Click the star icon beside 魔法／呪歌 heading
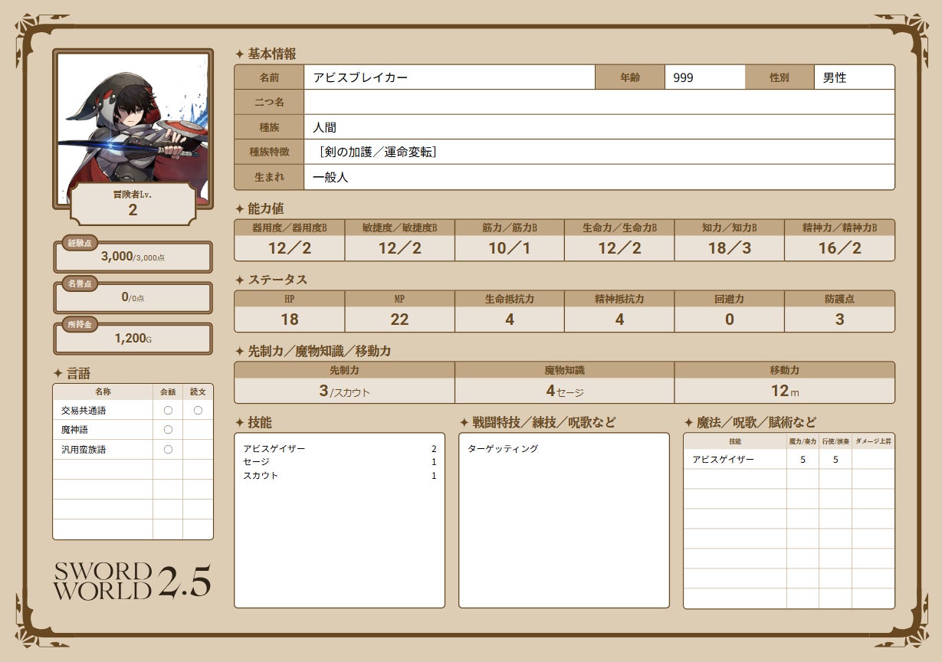 (x=688, y=423)
